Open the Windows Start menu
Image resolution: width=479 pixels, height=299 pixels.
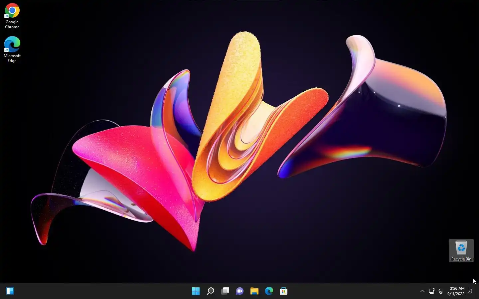(x=196, y=291)
